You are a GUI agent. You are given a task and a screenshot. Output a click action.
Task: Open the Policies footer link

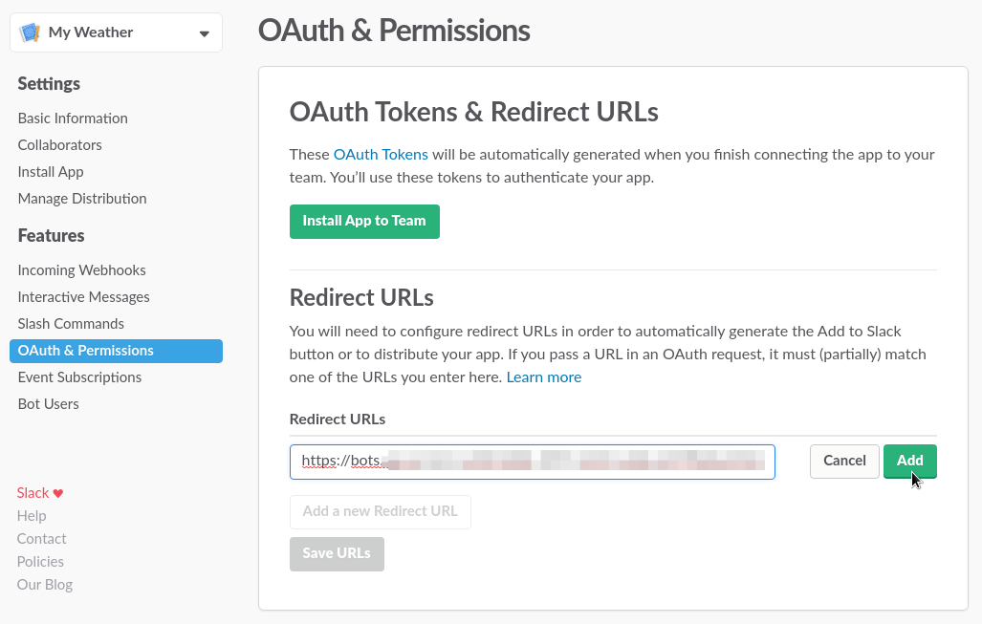40,562
